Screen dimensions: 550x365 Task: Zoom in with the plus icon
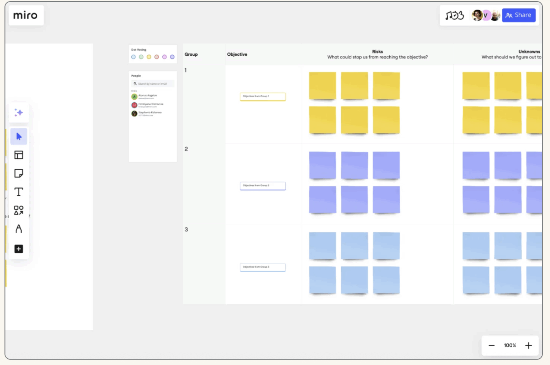[528, 345]
